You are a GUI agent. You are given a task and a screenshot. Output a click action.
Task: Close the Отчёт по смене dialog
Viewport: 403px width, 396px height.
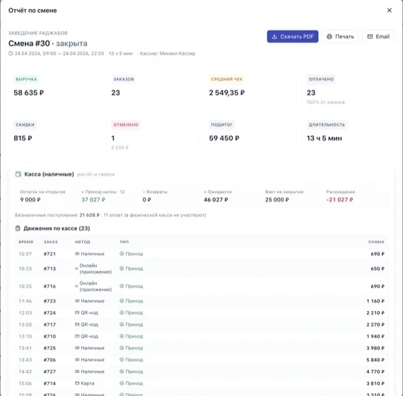pyautogui.click(x=390, y=11)
